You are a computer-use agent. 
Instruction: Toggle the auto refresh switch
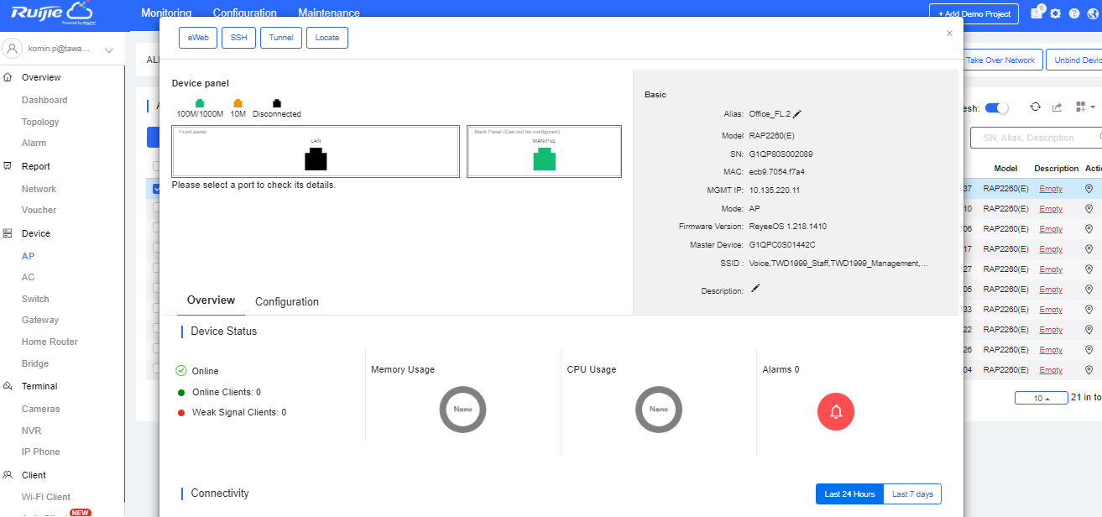996,107
